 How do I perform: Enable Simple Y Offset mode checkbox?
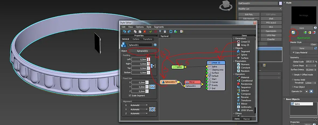[293, 75]
